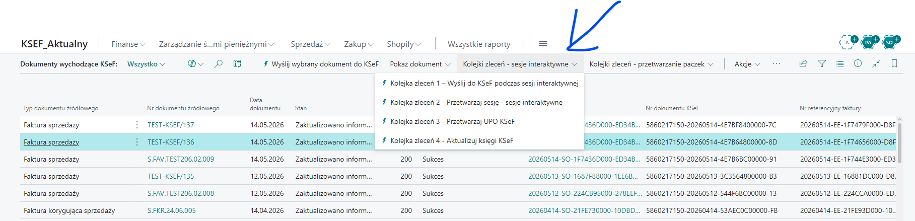Click the search magnifier icon
The image size is (915, 221).
click(x=218, y=64)
